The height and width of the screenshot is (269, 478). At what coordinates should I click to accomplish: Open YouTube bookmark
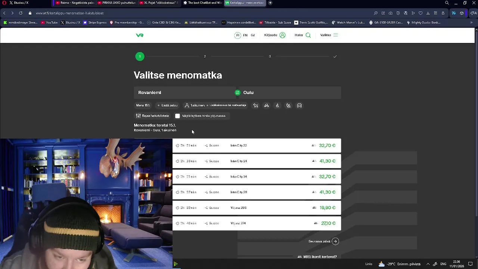(49, 22)
